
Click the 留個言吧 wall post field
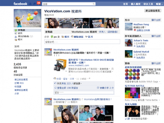82,42
